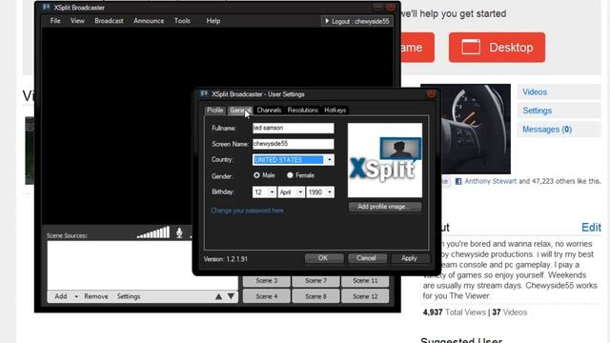Select Scene 7

tap(315, 281)
